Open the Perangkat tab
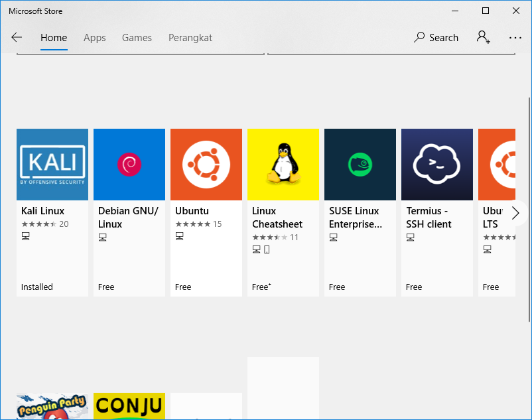The image size is (532, 420). point(190,38)
